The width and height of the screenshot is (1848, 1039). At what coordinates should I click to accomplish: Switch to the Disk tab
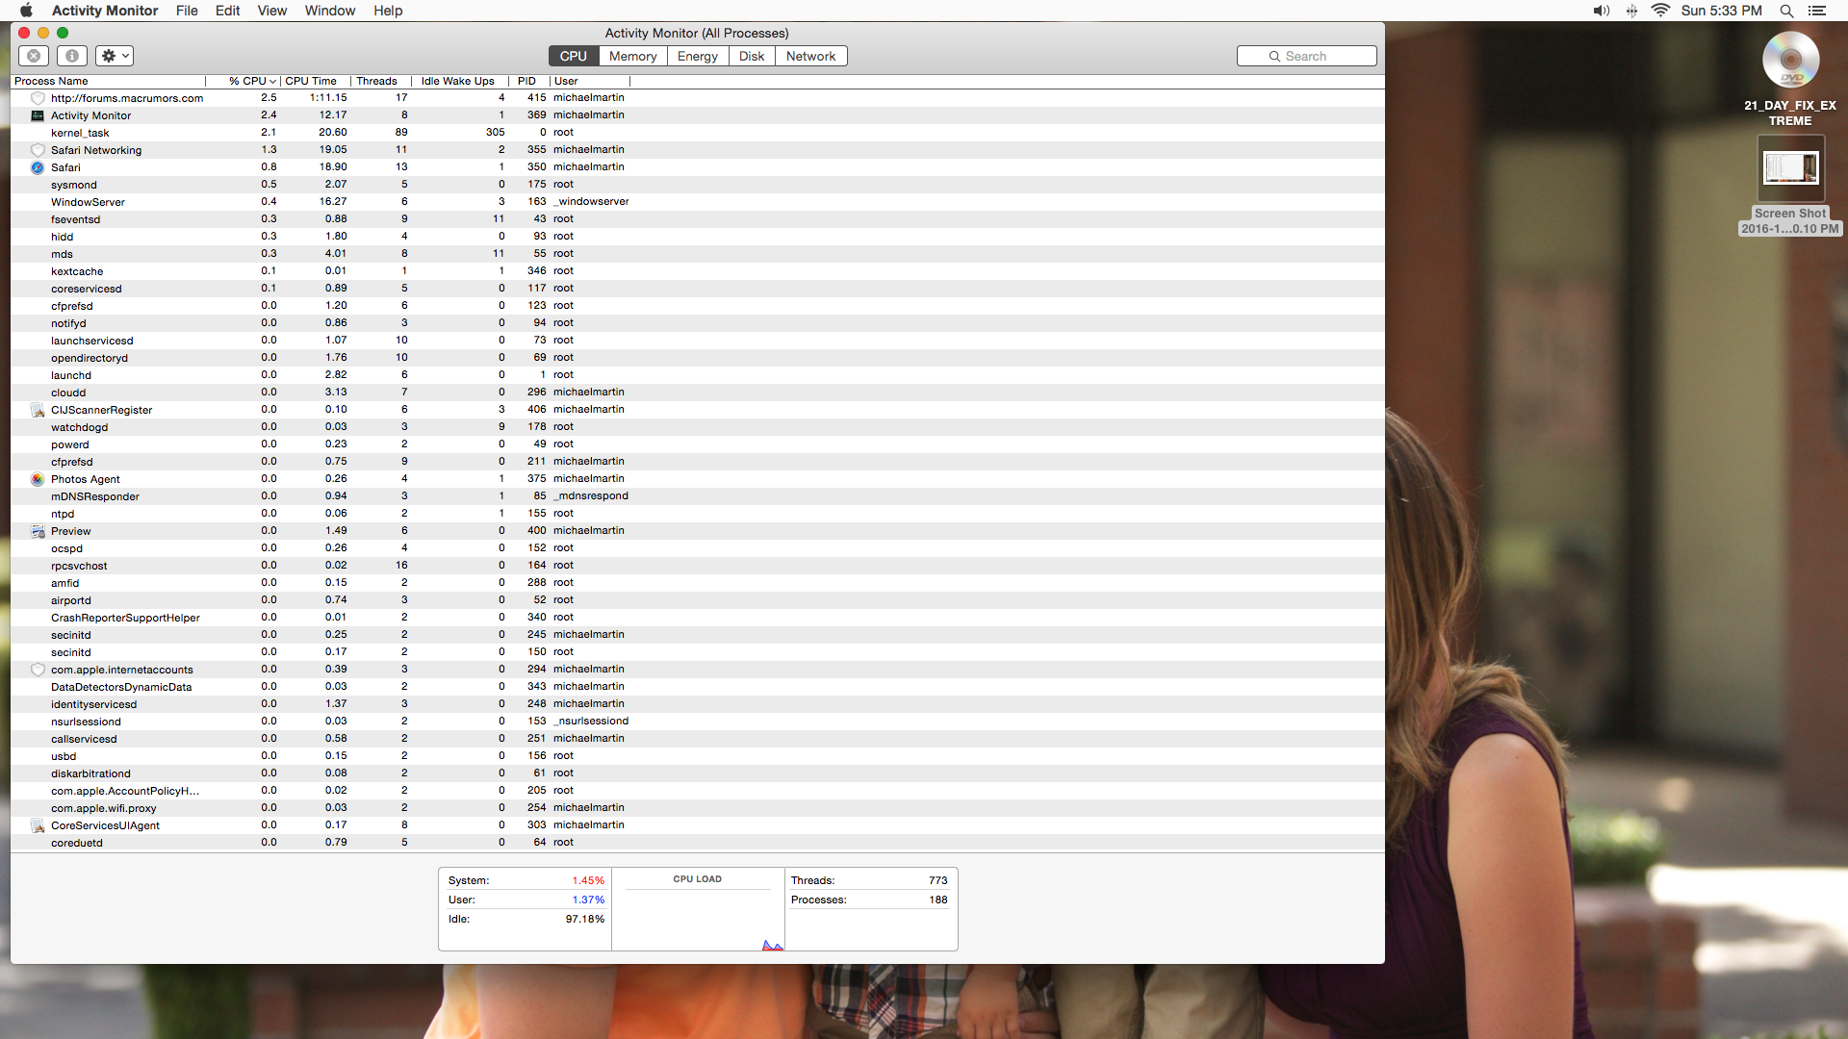click(752, 56)
